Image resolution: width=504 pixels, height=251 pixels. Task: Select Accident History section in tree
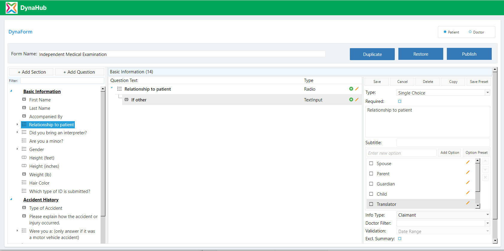(41, 200)
